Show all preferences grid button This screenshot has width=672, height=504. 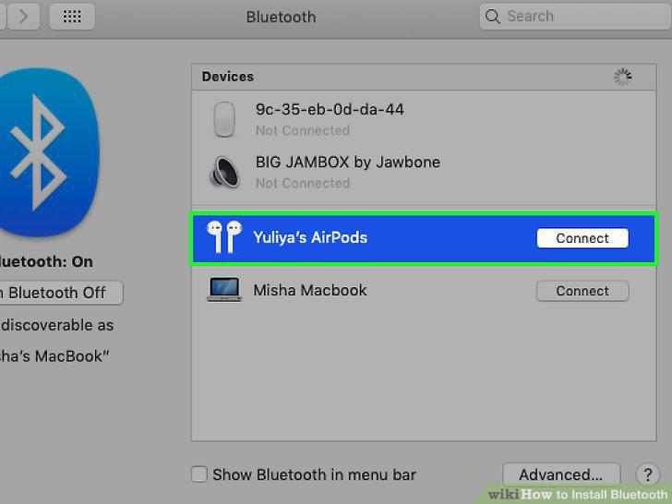pos(72,17)
